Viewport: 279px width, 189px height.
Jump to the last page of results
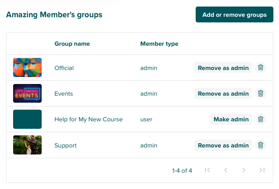pos(262,170)
